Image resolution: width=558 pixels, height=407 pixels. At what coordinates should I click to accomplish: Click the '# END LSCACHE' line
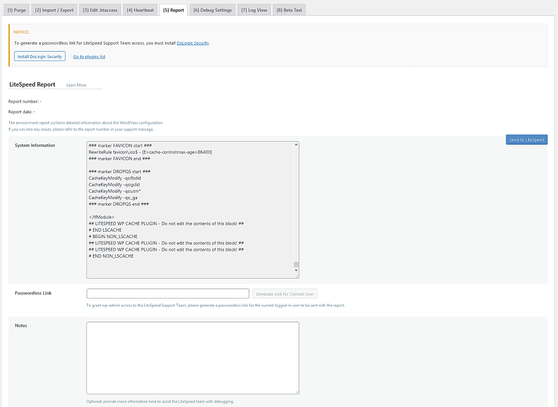pyautogui.click(x=105, y=230)
